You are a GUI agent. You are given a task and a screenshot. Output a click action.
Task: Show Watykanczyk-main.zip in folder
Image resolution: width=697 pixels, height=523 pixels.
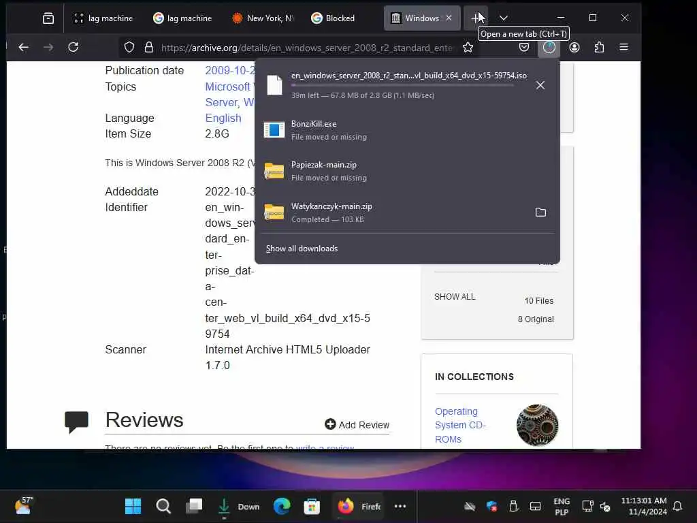[540, 212]
